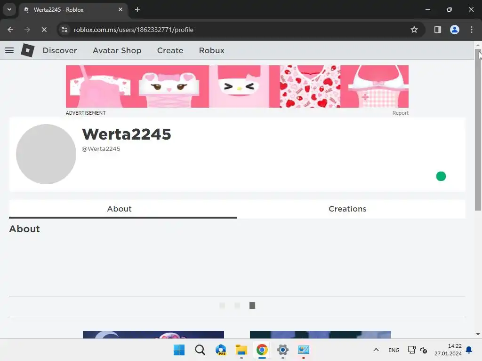Open the clock and date 27.01.2024

tap(448, 350)
